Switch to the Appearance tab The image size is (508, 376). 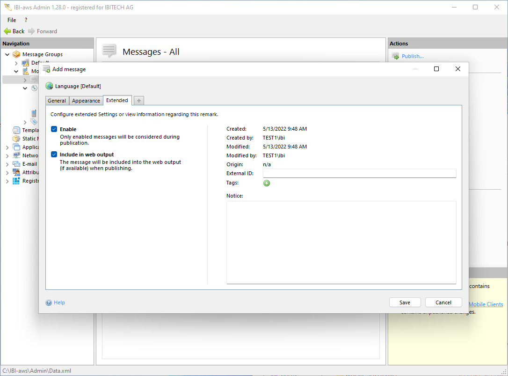tap(86, 101)
